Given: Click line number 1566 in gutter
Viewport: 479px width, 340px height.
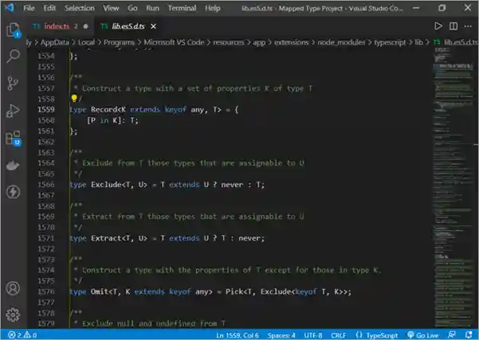Looking at the screenshot, I should click(46, 185).
